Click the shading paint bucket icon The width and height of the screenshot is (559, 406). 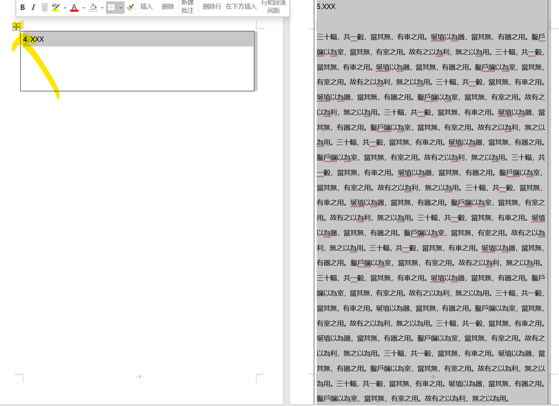tap(93, 7)
